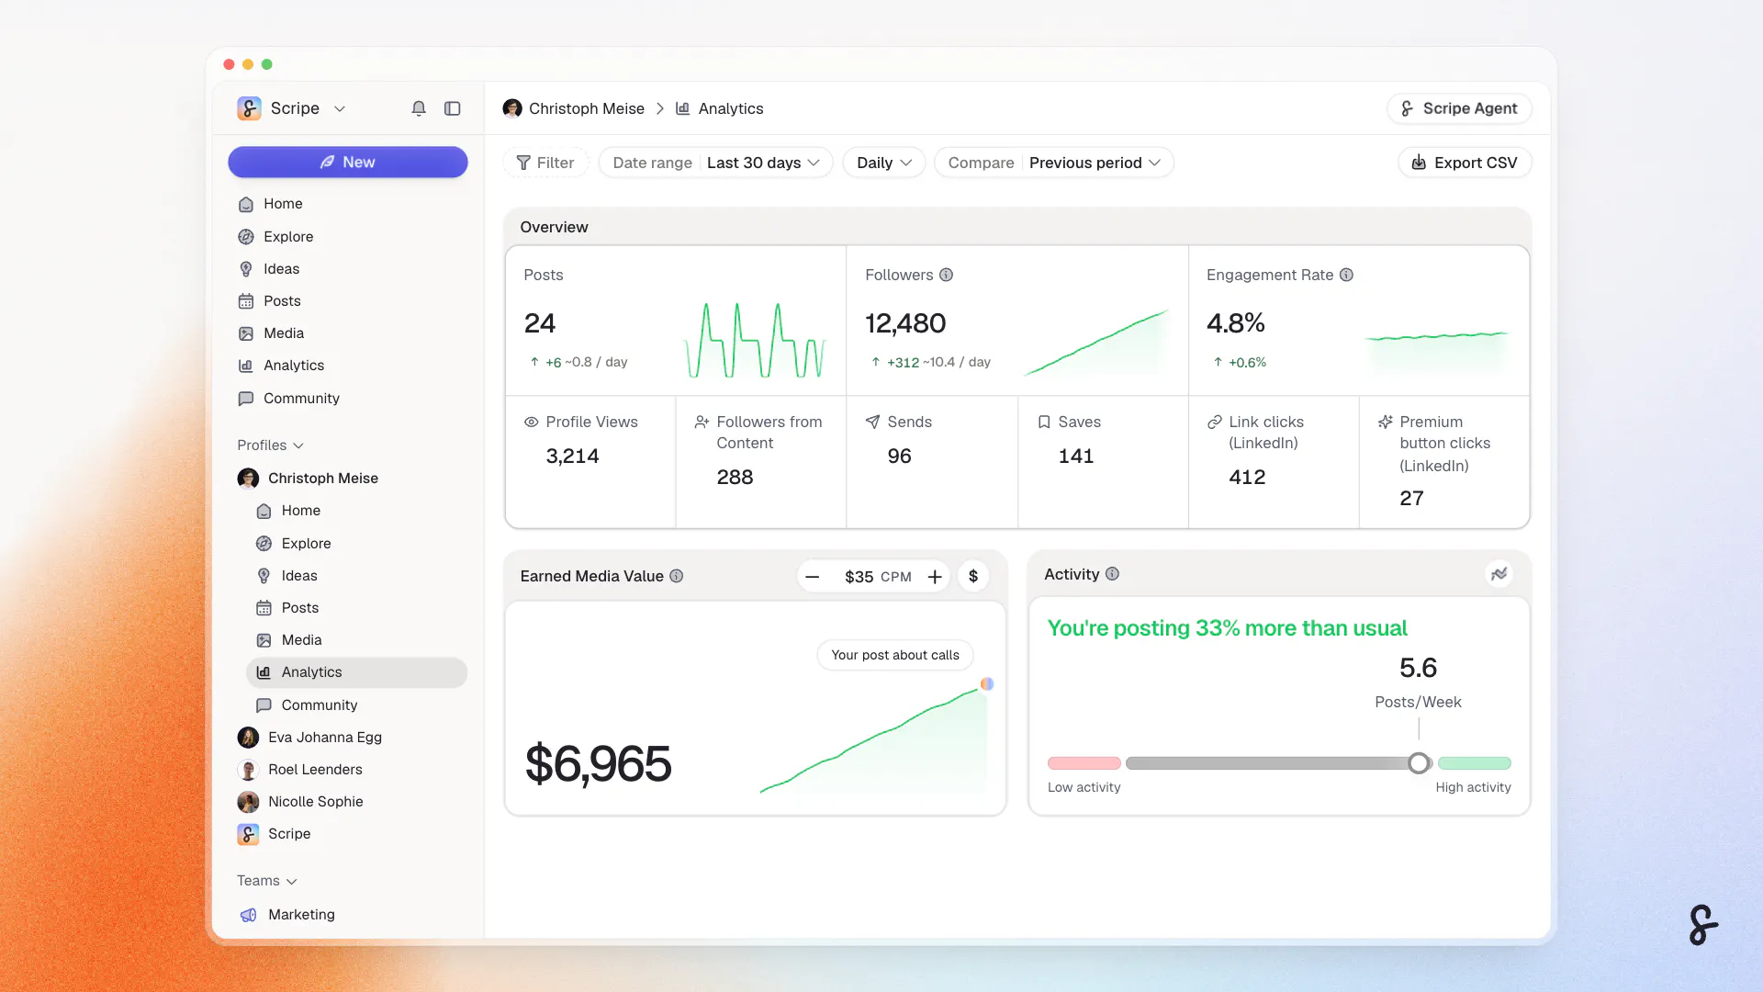Click the info icon next to Activity

coord(1112,574)
